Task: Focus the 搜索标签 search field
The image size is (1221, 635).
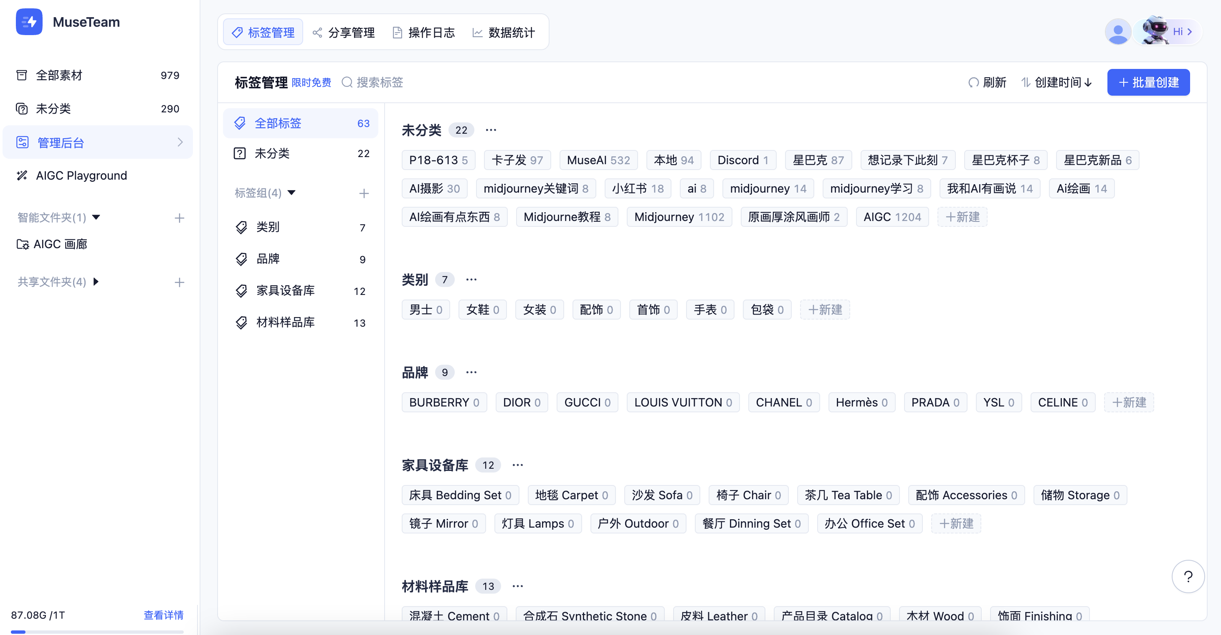Action: [380, 83]
